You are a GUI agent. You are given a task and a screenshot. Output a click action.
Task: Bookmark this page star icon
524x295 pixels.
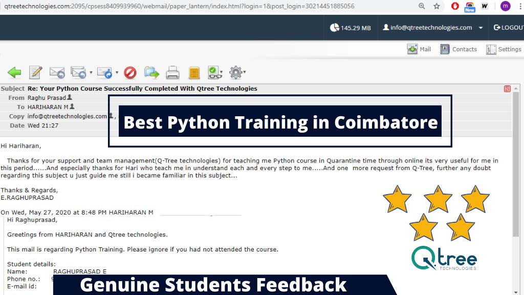[436, 6]
